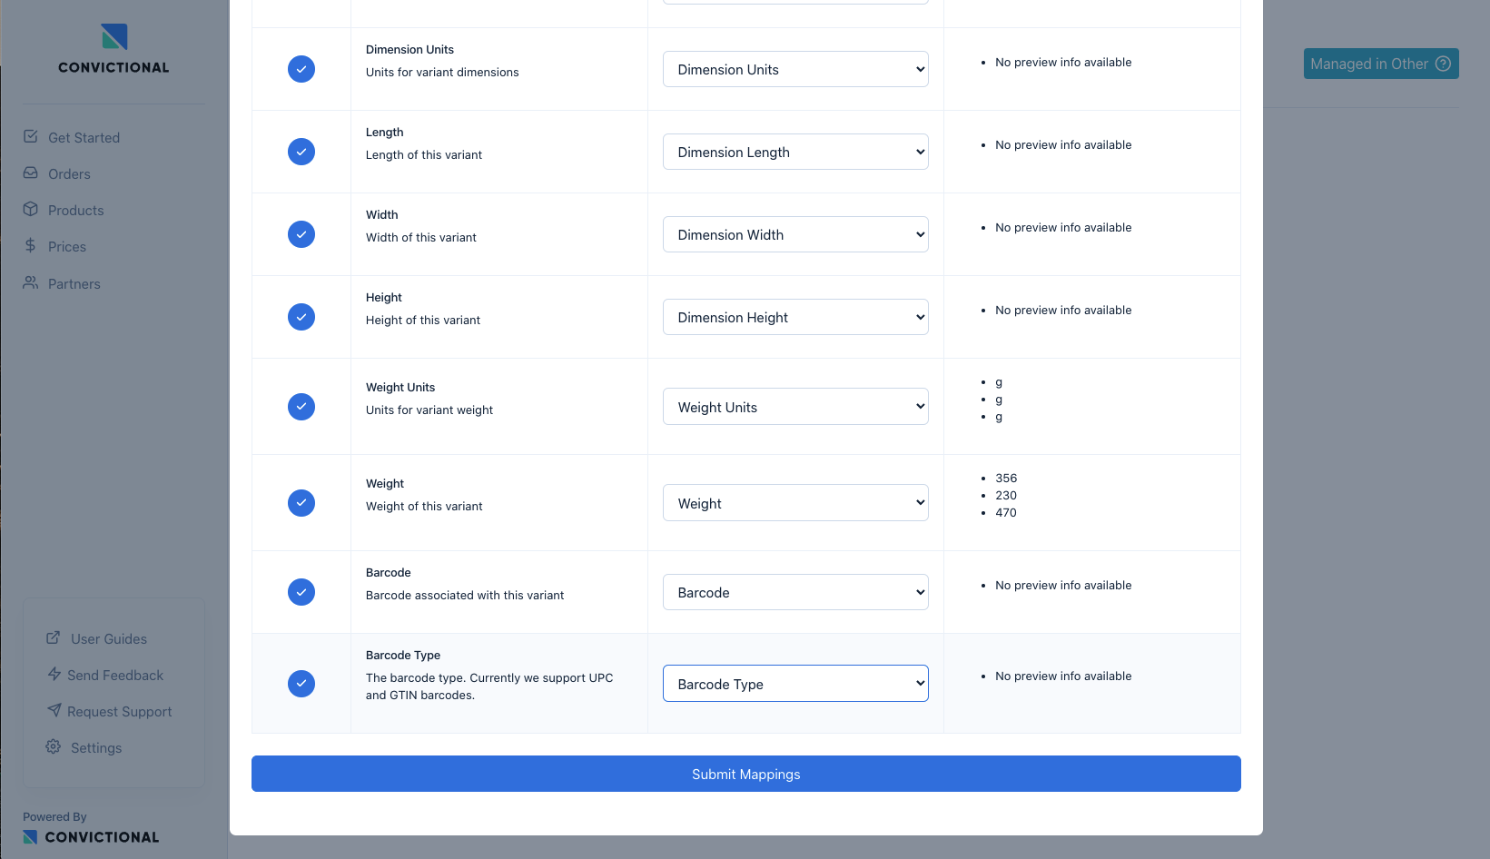Expand the Barcode Type mapping dropdown
The image size is (1490, 859).
click(x=795, y=684)
